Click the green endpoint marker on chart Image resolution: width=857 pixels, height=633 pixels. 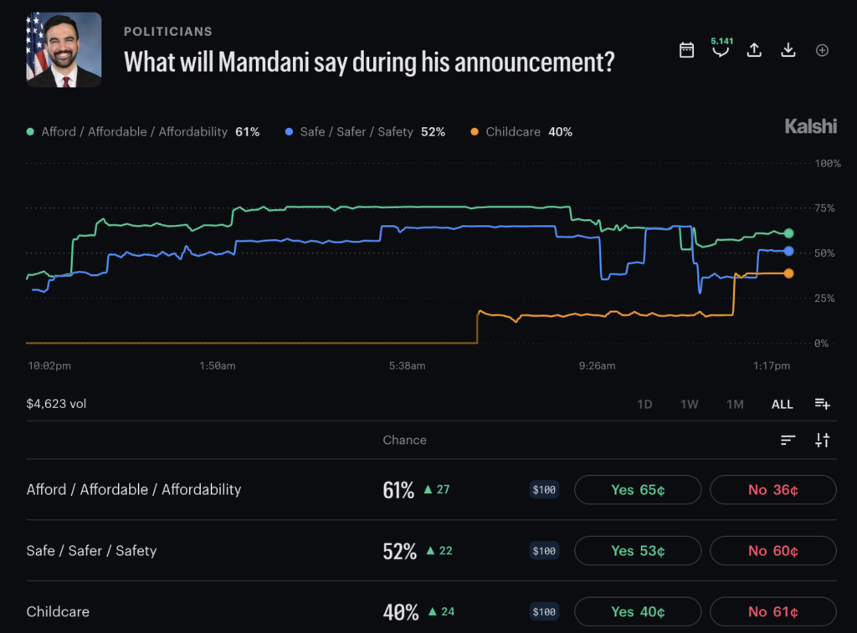point(788,233)
